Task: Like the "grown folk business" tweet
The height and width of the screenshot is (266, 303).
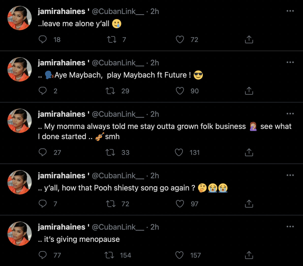Action: pyautogui.click(x=179, y=152)
